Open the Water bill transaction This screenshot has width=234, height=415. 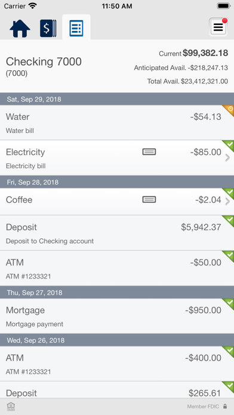[117, 123]
